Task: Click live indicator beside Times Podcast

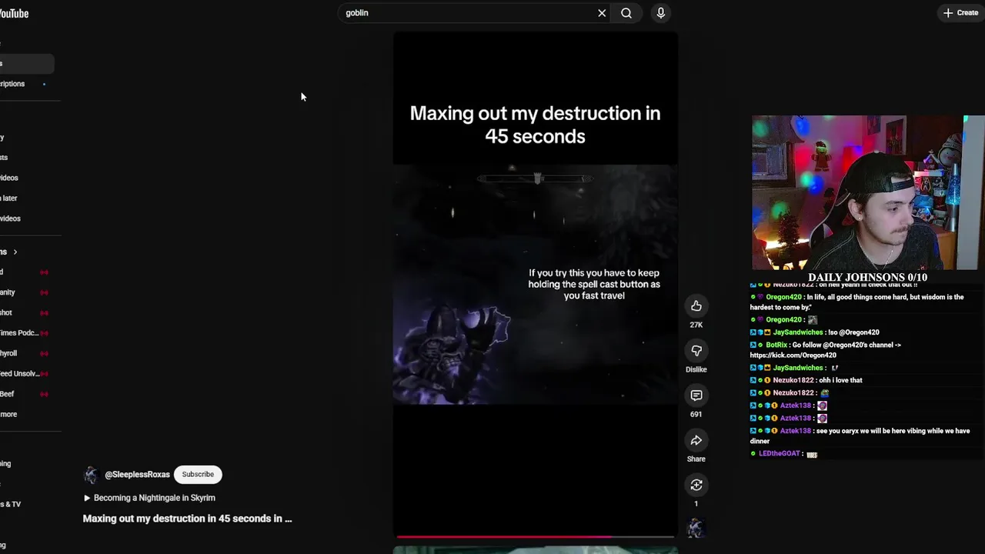Action: coord(44,333)
